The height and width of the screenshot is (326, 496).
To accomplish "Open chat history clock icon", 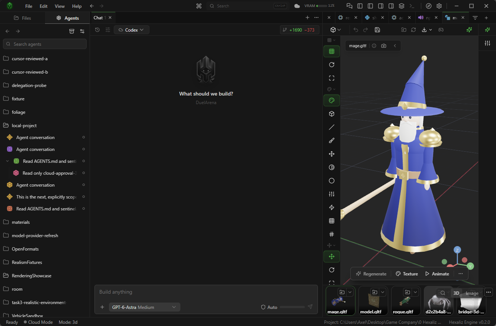I will click(97, 30).
